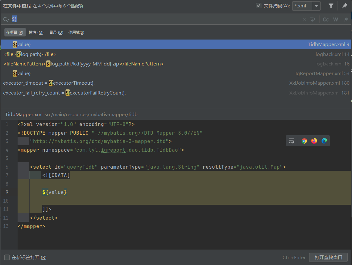The image size is (352, 265).
Task: Open preview in Chrome browser
Action: click(304, 141)
